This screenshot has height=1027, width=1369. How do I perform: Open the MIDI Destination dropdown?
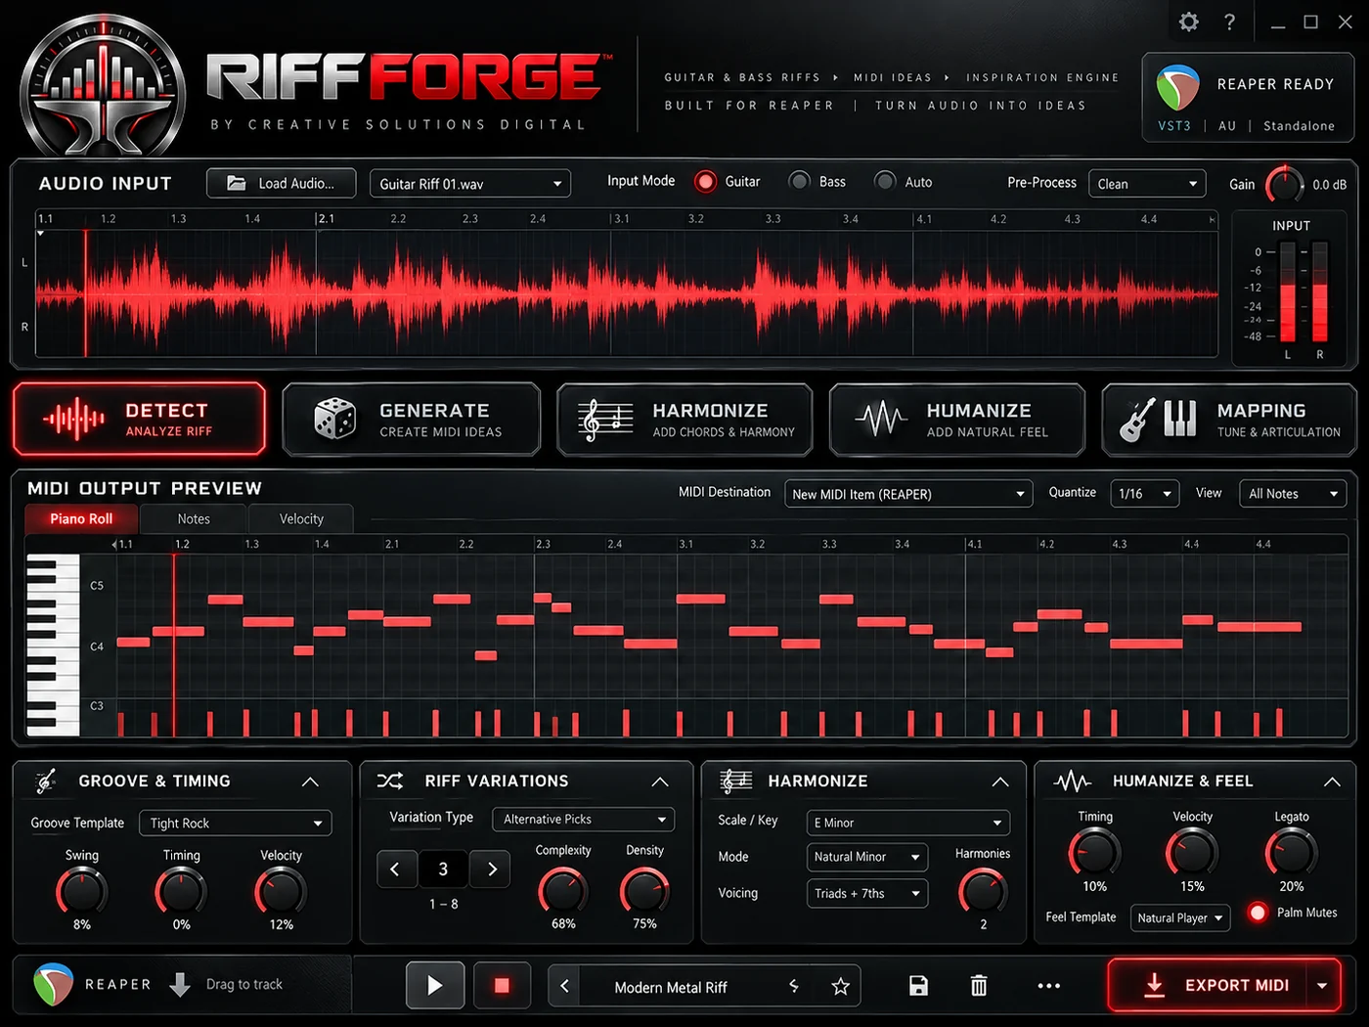point(908,494)
